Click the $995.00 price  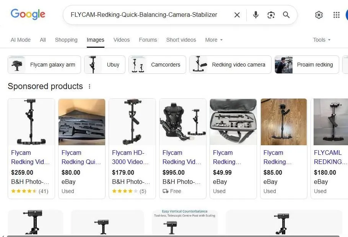click(x=174, y=172)
